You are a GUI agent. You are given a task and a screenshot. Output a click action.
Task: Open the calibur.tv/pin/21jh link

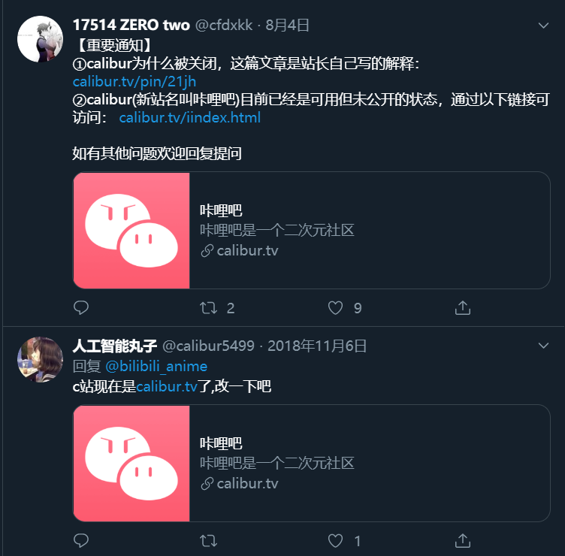point(134,82)
